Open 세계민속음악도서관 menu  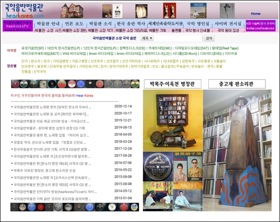(x=165, y=24)
